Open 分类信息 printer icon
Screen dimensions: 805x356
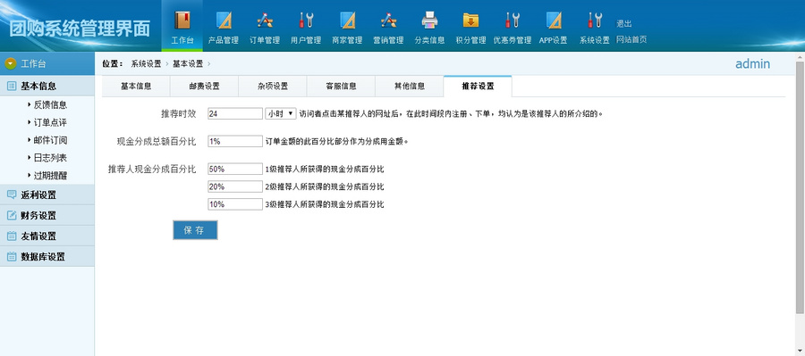click(429, 21)
